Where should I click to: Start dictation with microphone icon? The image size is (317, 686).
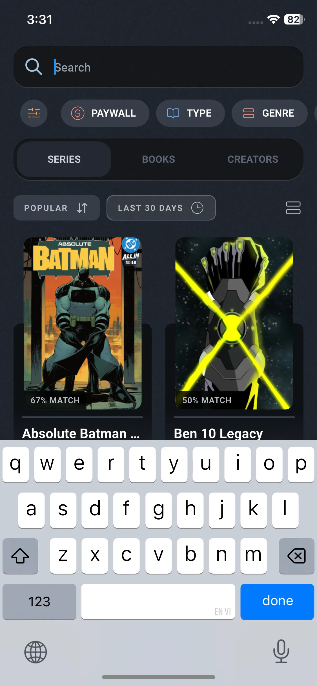(281, 651)
